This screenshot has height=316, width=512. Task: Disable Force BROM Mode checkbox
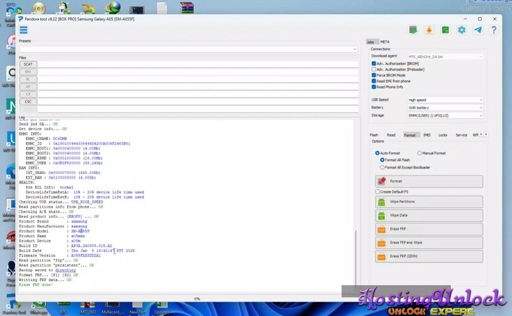tap(373, 75)
